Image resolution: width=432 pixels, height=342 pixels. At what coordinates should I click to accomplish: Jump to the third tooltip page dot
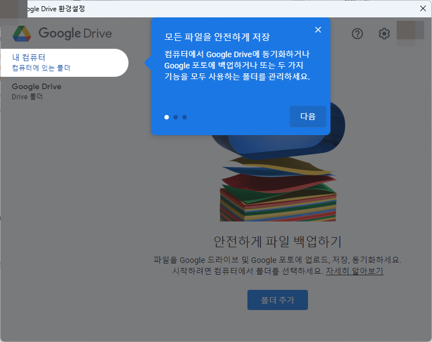pyautogui.click(x=185, y=117)
